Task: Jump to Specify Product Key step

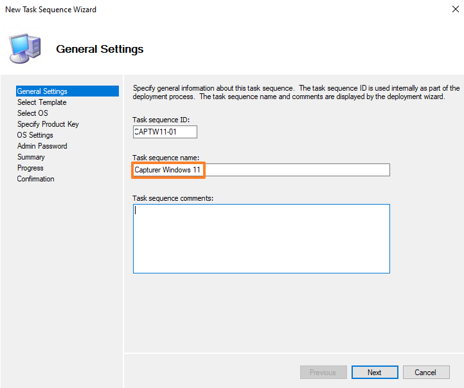Action: point(48,124)
